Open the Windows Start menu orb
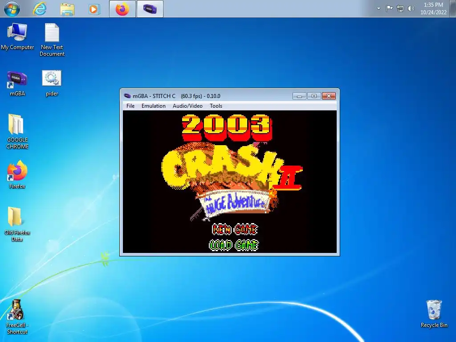Screen dimensions: 456x342 tap(12, 9)
